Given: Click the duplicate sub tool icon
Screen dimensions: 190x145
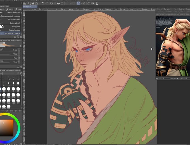Looking at the screenshot, I should point(18,37).
